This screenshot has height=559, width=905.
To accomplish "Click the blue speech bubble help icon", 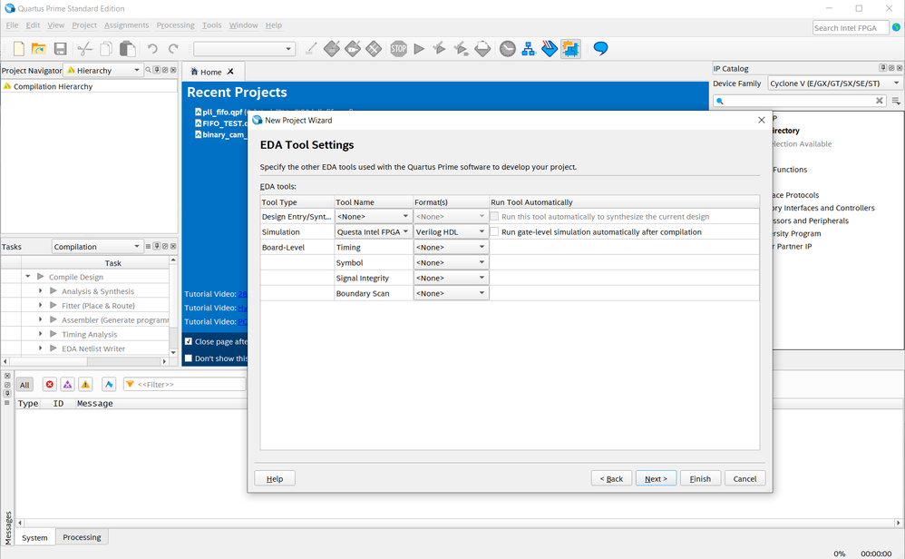I will pos(600,49).
